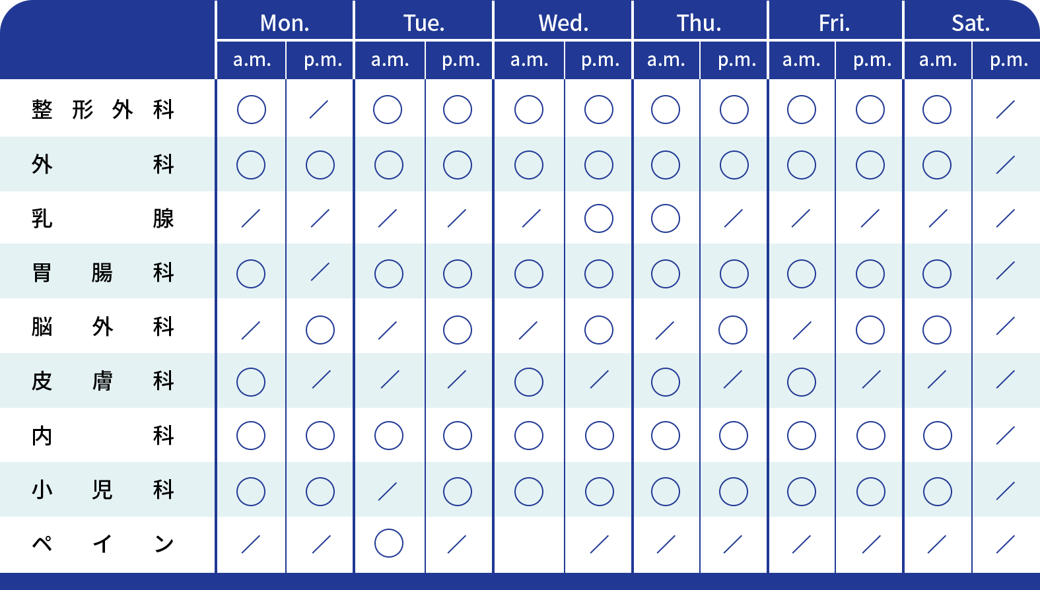Click the 皮膚科 Wednesday a.m. circle
The height and width of the screenshot is (590, 1040).
coord(528,382)
